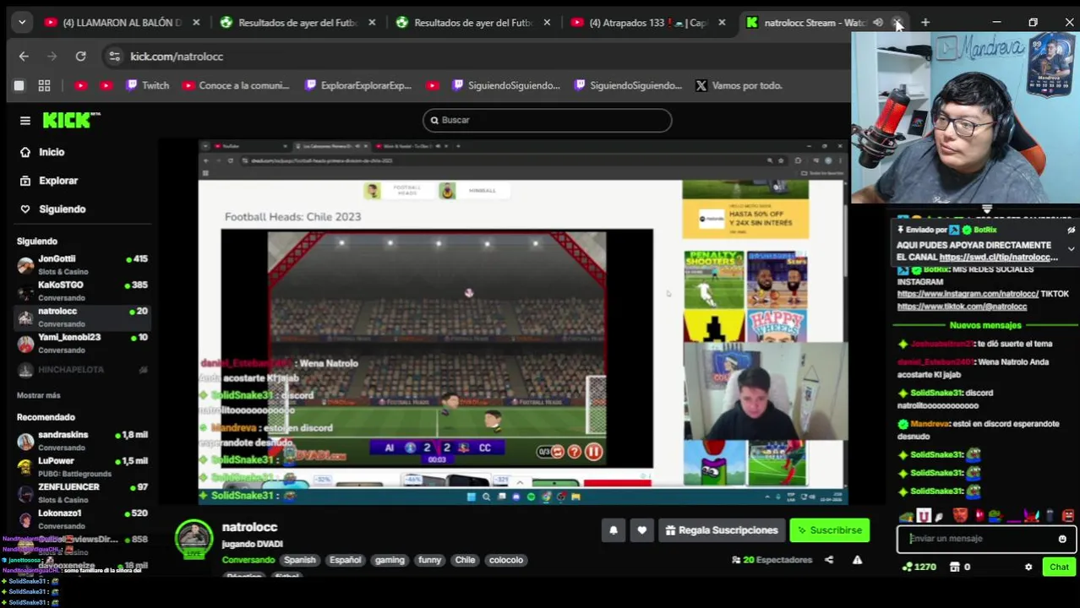Open the Twitch bookmark
This screenshot has width=1080, height=608.
pyautogui.click(x=147, y=85)
